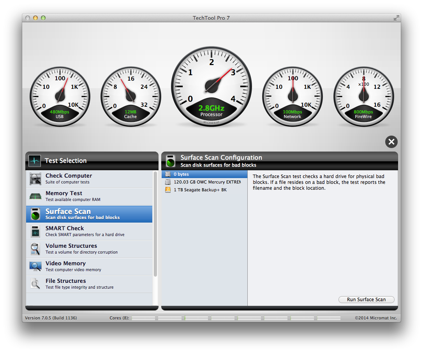Click 'Scan disk surfaces for bad blocks' header subtitle
The image size is (423, 353).
218,165
